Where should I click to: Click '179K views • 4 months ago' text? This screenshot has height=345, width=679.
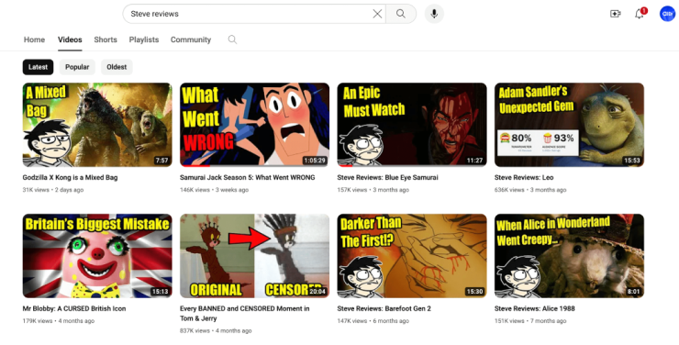[x=59, y=321]
